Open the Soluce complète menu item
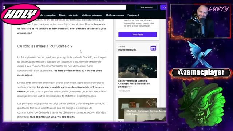Image resolution: width=233 pixels, height=131 pixels. 47,15
